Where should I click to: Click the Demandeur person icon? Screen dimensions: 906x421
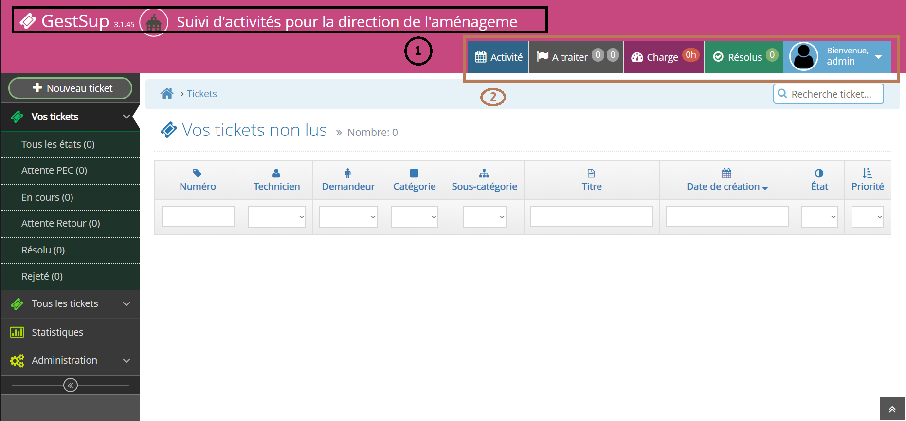(348, 173)
